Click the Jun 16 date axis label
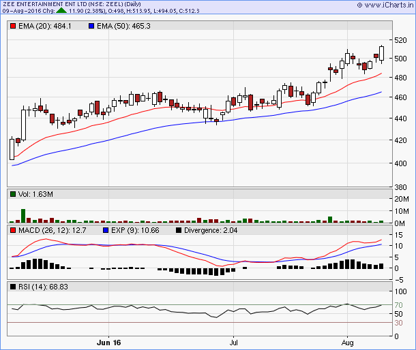The height and width of the screenshot is (350, 416). pos(109,343)
